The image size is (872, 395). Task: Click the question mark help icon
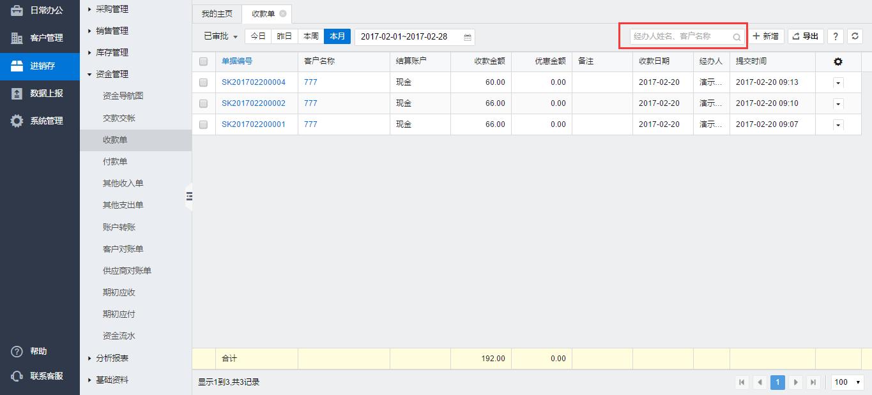pos(835,36)
